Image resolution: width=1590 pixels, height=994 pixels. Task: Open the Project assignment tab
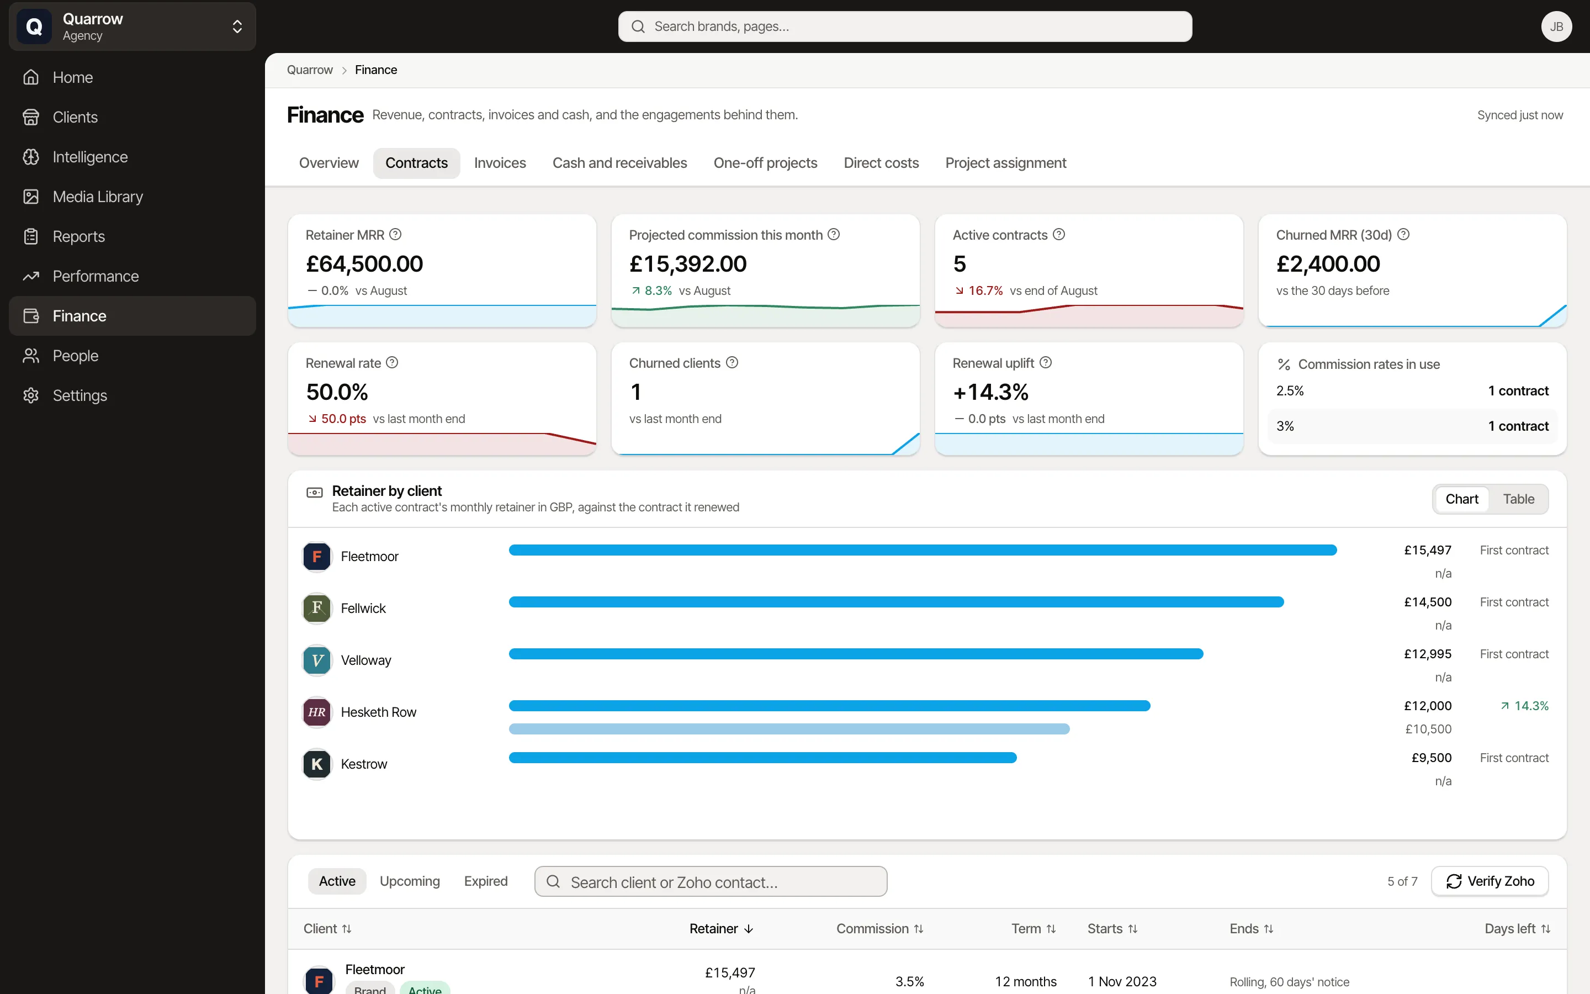(x=1005, y=163)
